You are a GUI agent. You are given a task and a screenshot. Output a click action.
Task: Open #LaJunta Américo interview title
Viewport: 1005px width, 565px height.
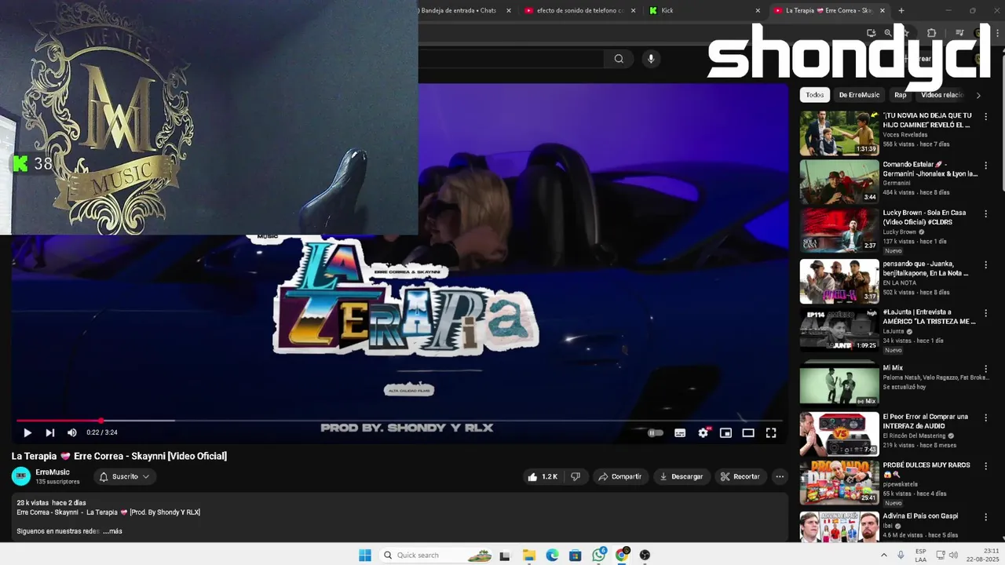(x=929, y=316)
